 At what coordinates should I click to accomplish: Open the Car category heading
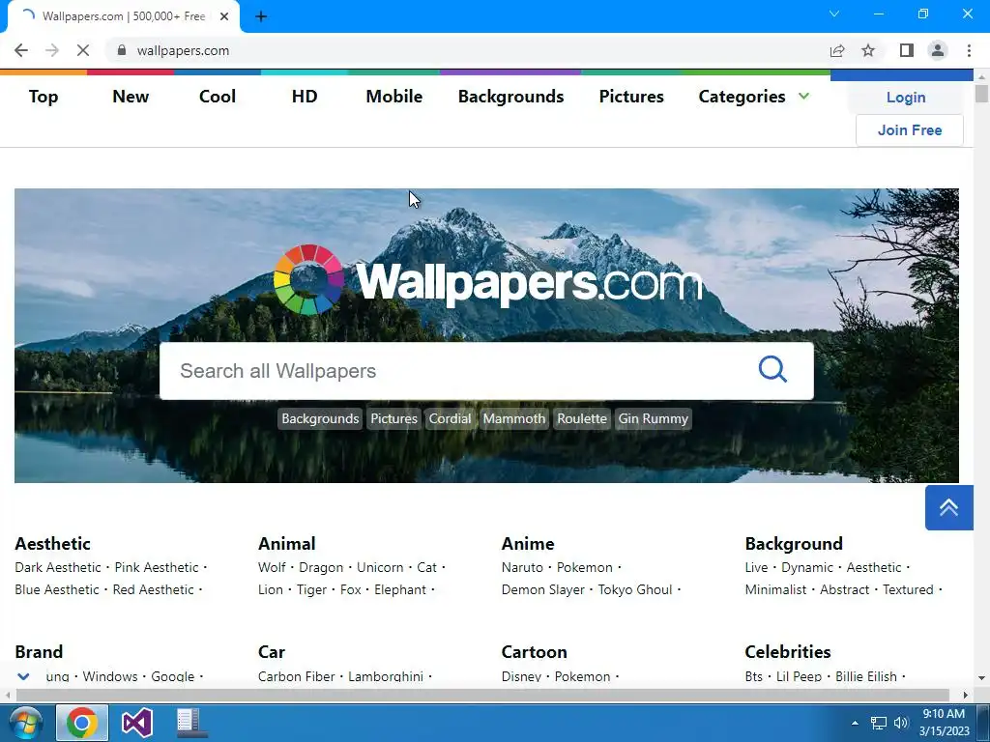[x=272, y=652]
